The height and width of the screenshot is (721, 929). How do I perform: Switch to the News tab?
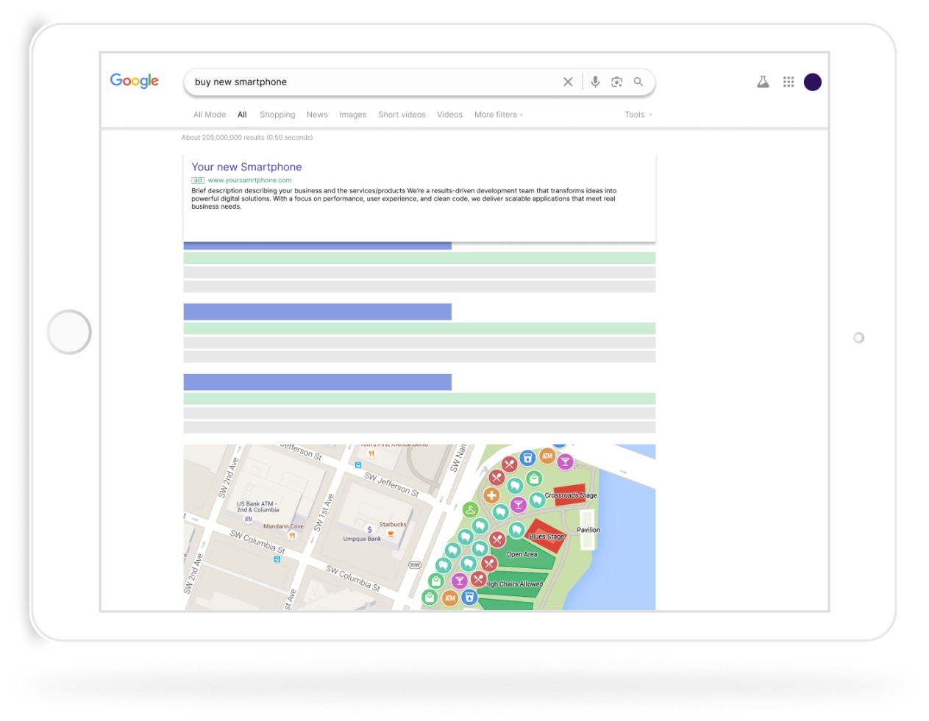(x=317, y=115)
